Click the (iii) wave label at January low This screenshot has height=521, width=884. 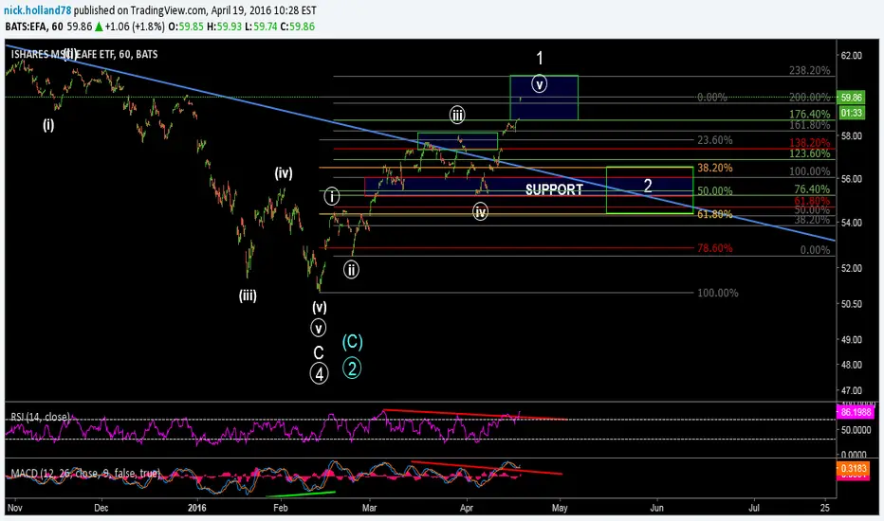point(248,296)
